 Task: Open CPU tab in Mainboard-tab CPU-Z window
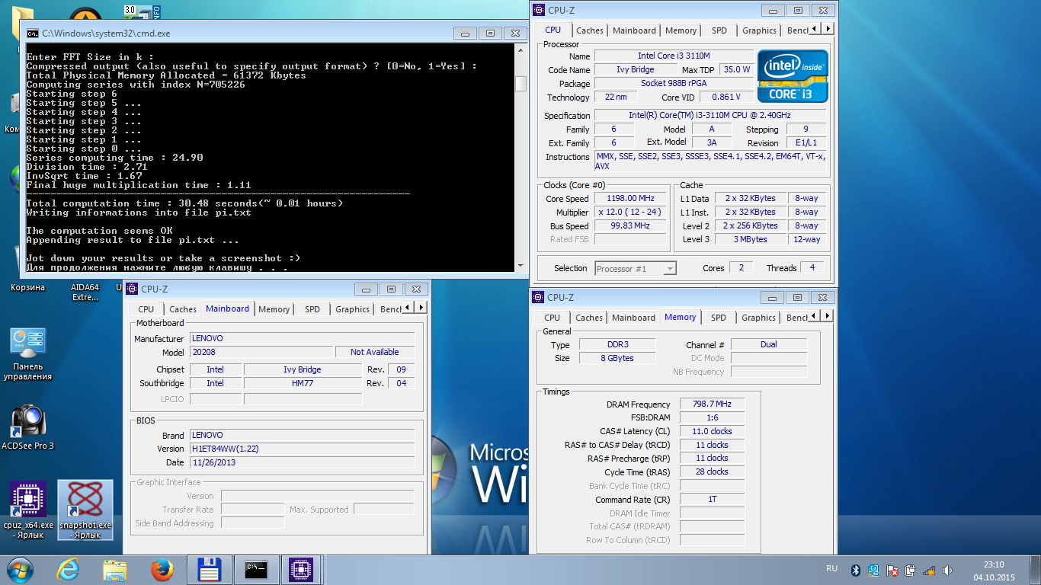pyautogui.click(x=146, y=309)
